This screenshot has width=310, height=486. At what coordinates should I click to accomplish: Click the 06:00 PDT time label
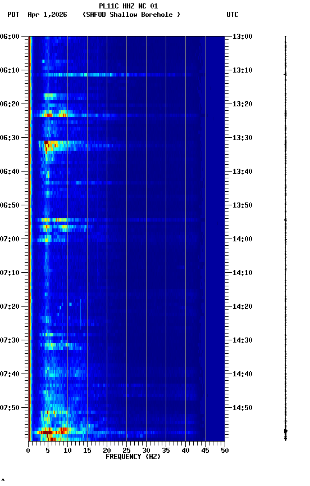(10, 37)
